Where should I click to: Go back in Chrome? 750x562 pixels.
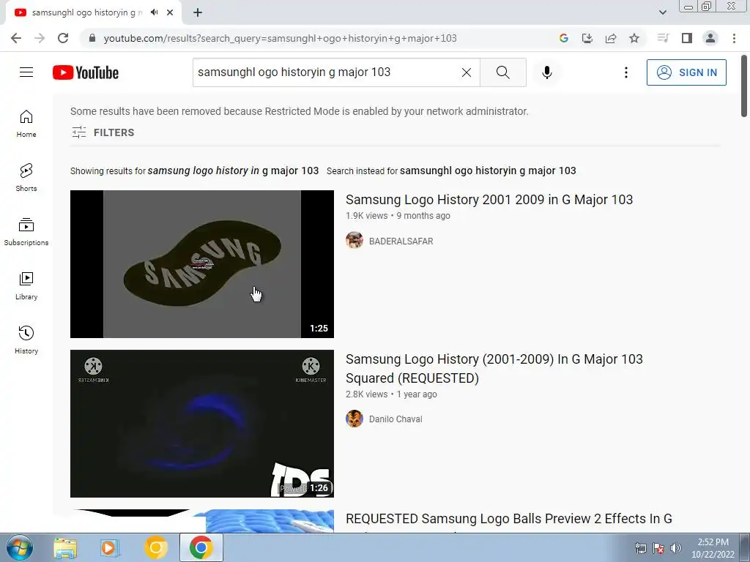[16, 38]
